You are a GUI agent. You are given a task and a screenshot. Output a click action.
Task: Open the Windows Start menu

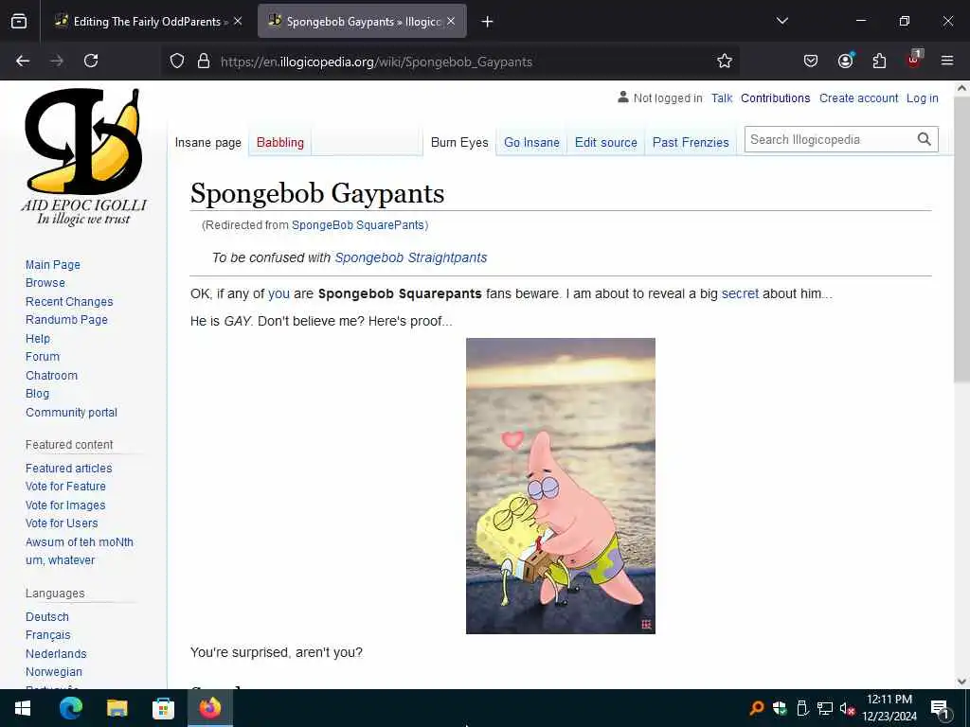click(x=23, y=708)
